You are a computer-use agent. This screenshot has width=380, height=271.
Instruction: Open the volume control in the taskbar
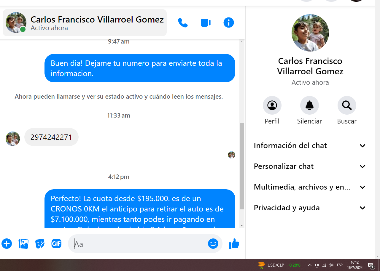pyautogui.click(x=331, y=265)
